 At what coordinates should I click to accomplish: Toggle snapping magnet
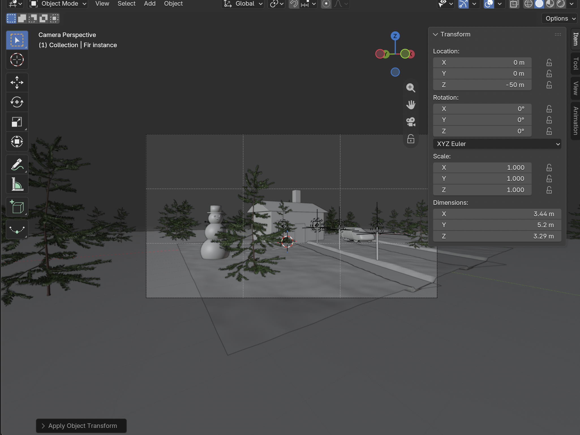(294, 4)
